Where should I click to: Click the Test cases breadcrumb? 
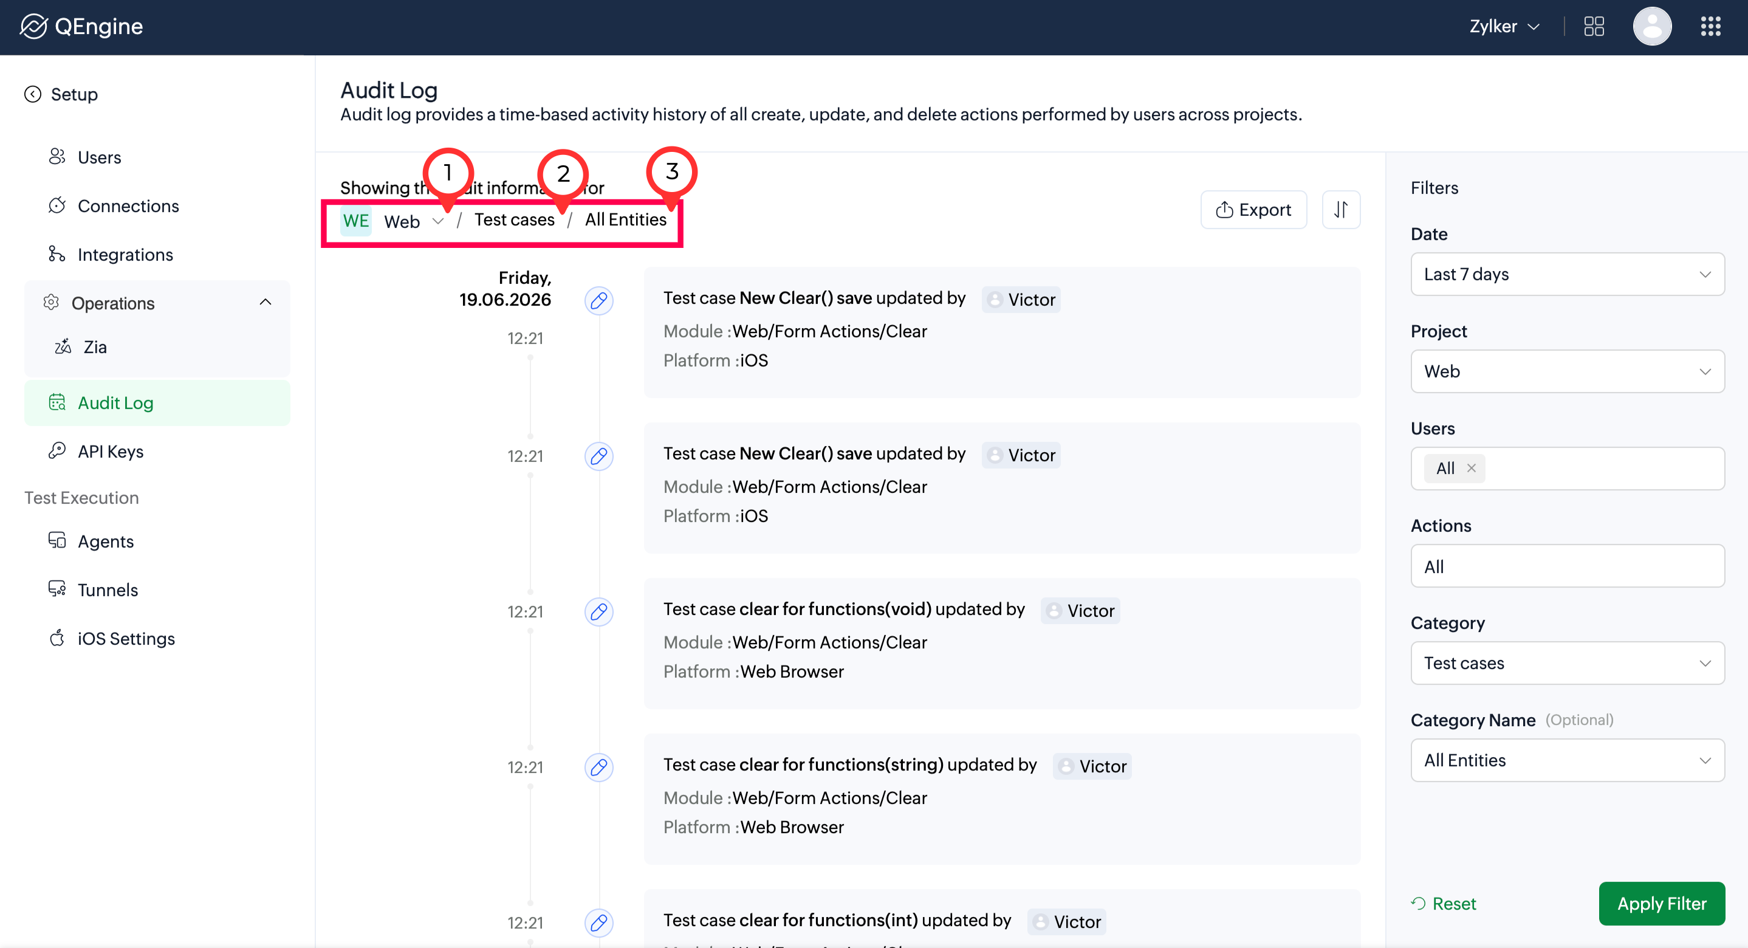pos(515,219)
